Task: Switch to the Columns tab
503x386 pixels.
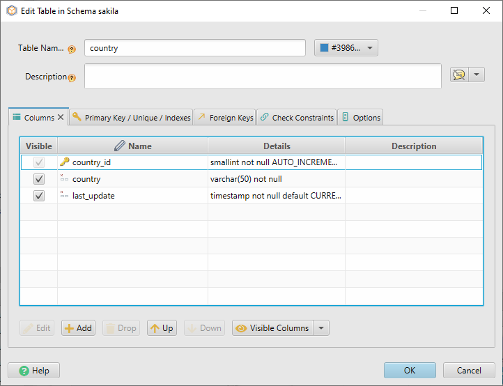Action: click(x=38, y=118)
